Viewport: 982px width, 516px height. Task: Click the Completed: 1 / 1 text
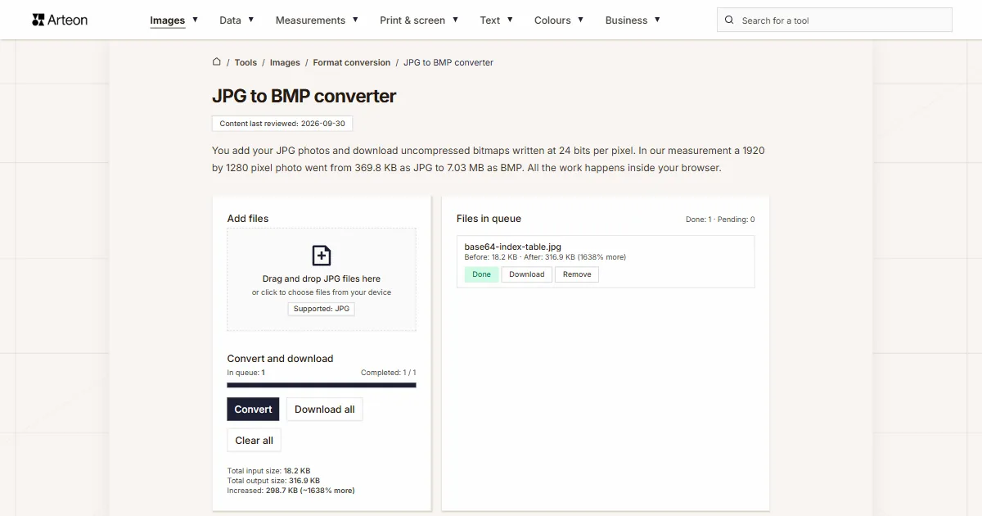(388, 373)
